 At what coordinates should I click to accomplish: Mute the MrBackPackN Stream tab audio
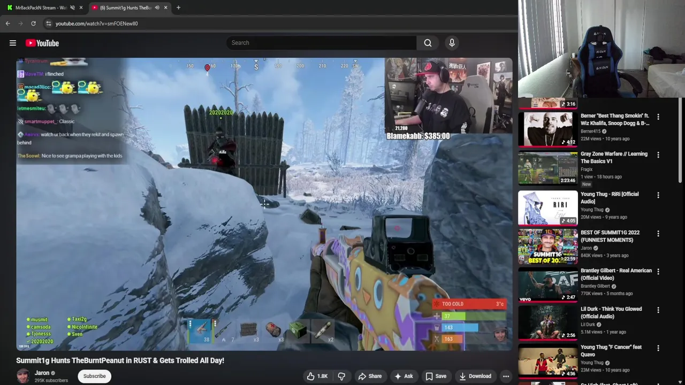pyautogui.click(x=72, y=7)
